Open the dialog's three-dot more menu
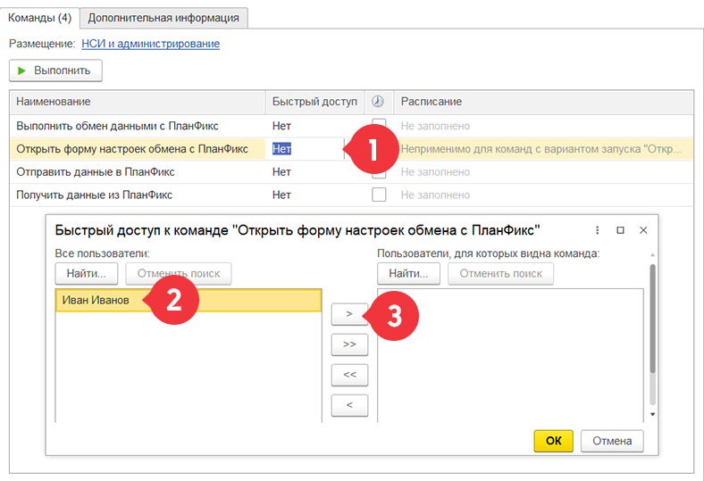 coord(597,230)
